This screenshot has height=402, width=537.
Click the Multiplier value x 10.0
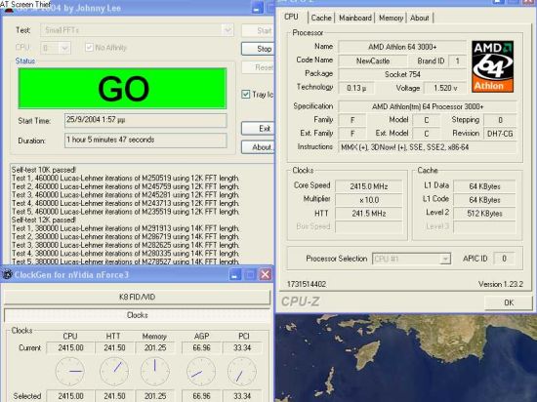point(368,200)
